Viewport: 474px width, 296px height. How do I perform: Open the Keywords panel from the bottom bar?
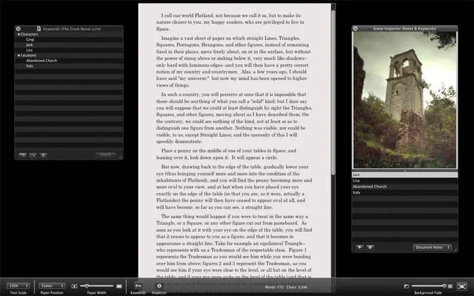tap(137, 286)
